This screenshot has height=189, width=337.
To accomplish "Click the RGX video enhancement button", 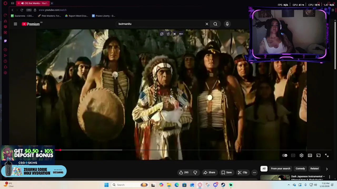I will [x=181, y=34].
